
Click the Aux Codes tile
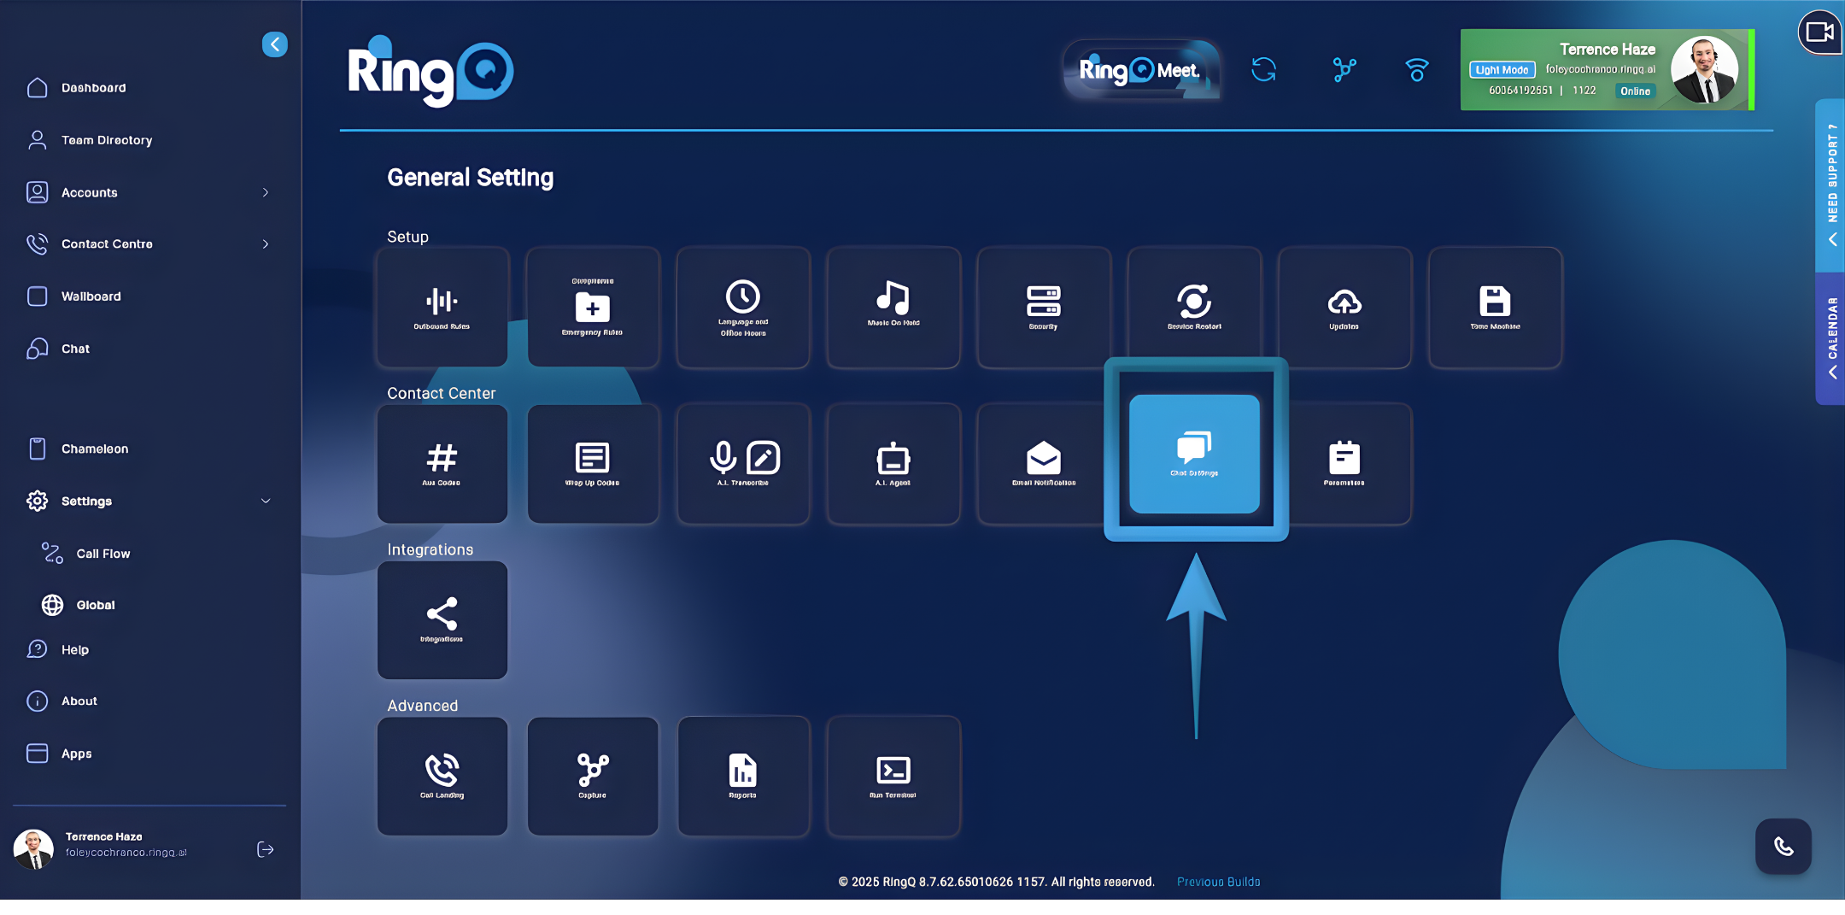click(442, 463)
